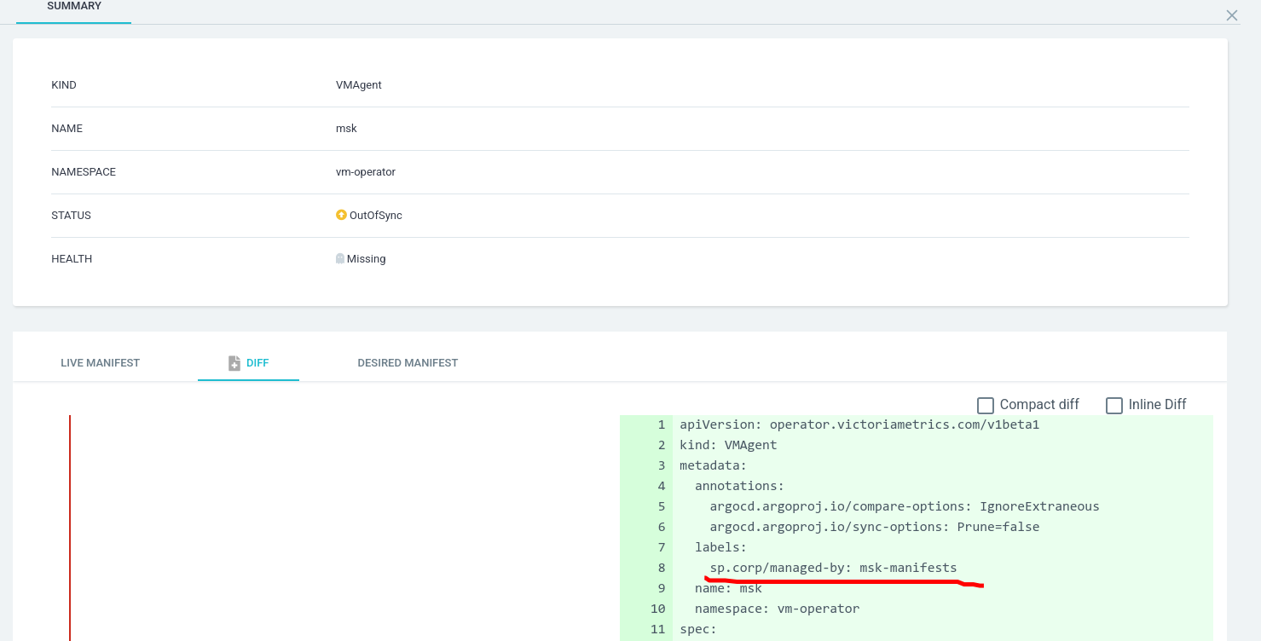Click the Missing health text
Screen dimensions: 1261x641
(x=366, y=258)
